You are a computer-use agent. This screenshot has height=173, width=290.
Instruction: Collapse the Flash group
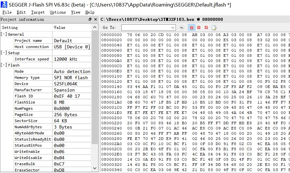[x=4, y=65]
